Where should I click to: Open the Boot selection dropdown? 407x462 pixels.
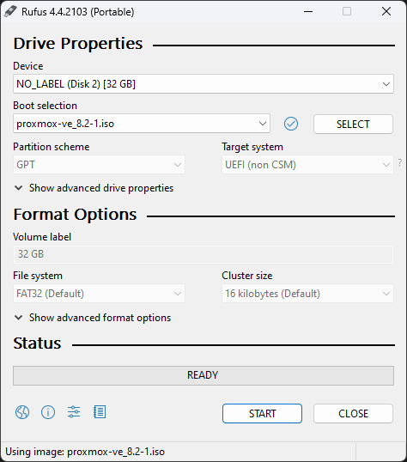[142, 124]
